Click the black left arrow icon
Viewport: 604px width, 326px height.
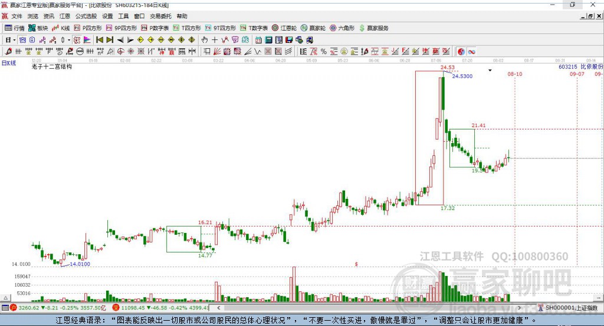click(x=120, y=40)
